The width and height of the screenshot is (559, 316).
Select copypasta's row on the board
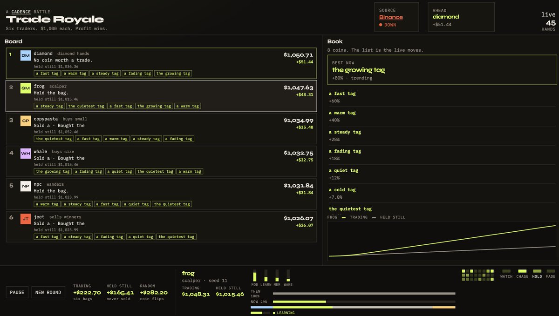pyautogui.click(x=161, y=128)
